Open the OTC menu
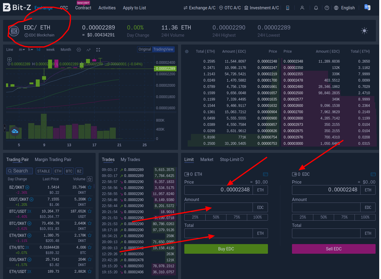The height and width of the screenshot is (279, 381). (x=64, y=8)
